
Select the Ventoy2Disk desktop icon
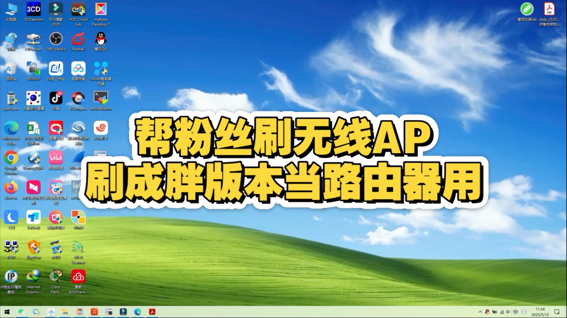coord(33,161)
